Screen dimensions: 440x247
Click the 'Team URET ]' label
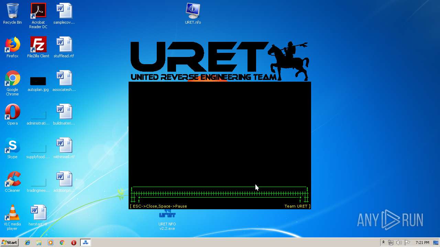[x=297, y=206]
